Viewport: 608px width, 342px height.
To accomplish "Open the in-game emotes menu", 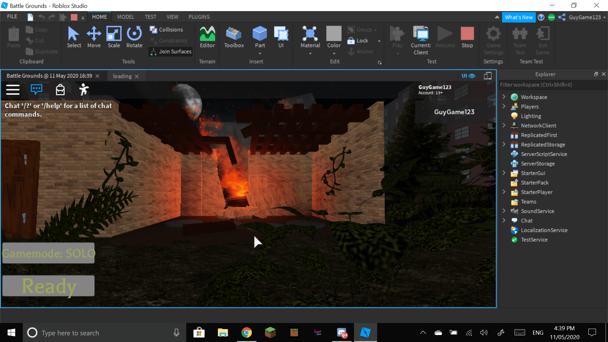I will [84, 90].
